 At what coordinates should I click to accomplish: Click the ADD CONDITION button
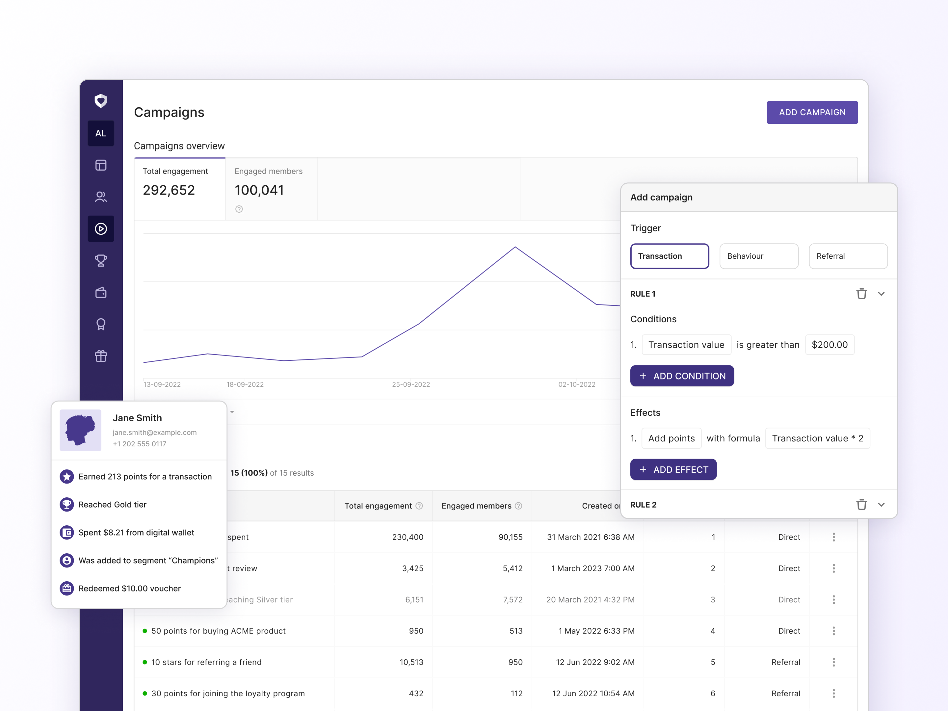click(682, 376)
